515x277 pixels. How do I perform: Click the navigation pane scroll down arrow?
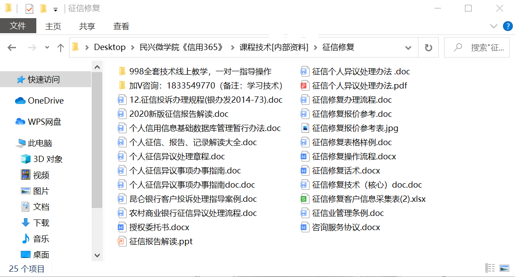(97, 255)
